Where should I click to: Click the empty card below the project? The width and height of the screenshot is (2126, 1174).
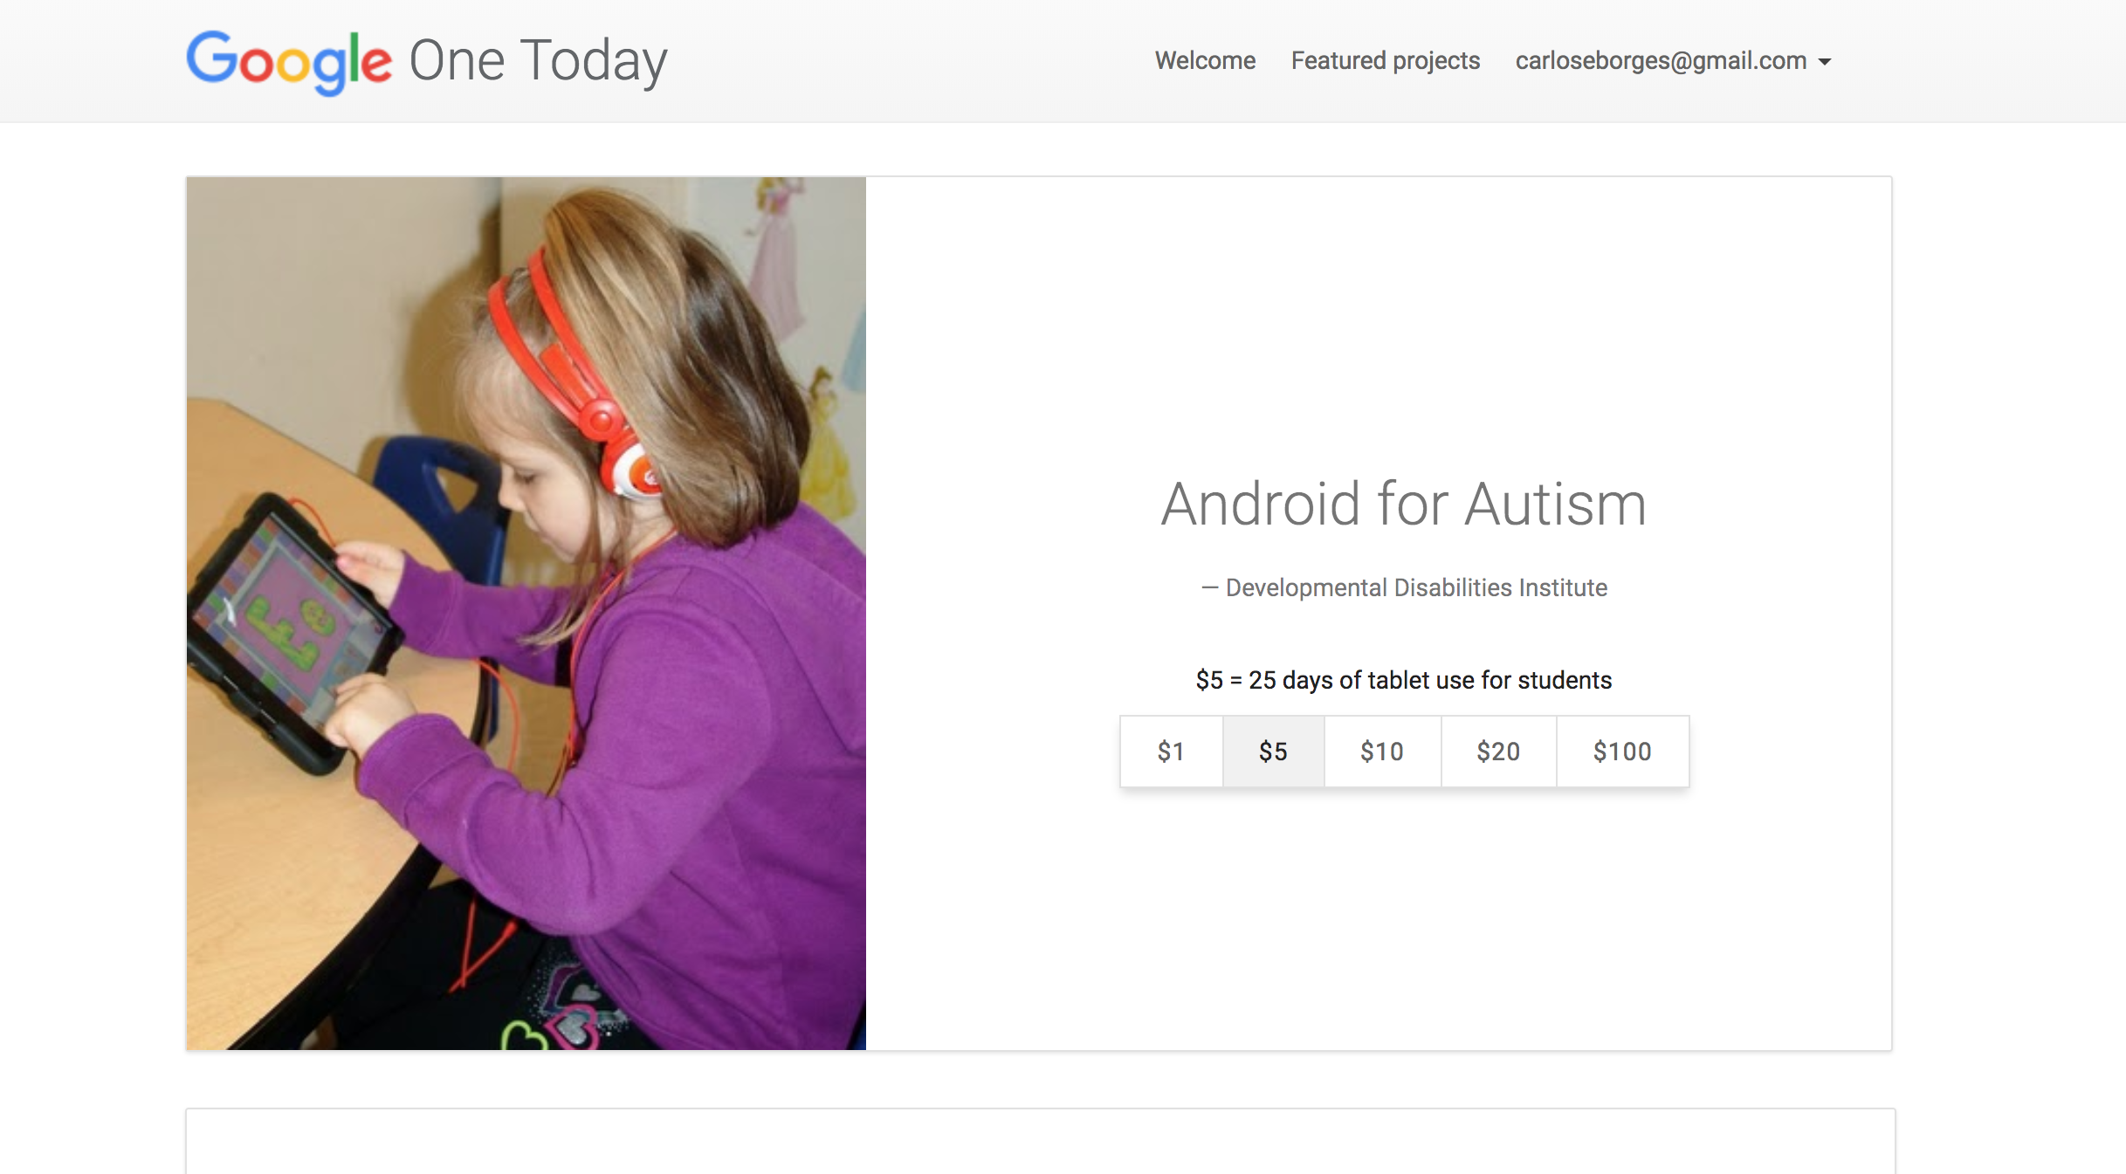point(1040,1142)
